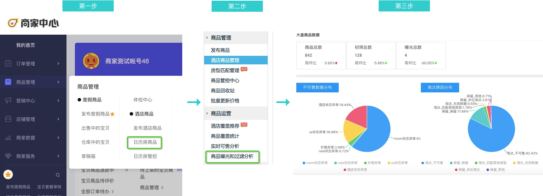This screenshot has width=543, height=196.
Task: Expand the 订单管理 chevron arrow
Action: pyautogui.click(x=58, y=63)
